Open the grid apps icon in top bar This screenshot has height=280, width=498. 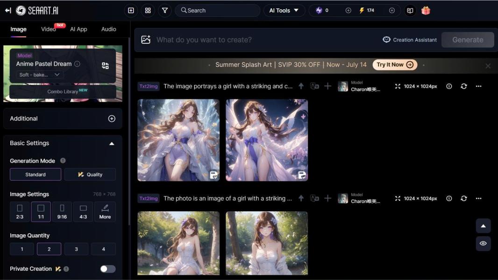click(148, 10)
